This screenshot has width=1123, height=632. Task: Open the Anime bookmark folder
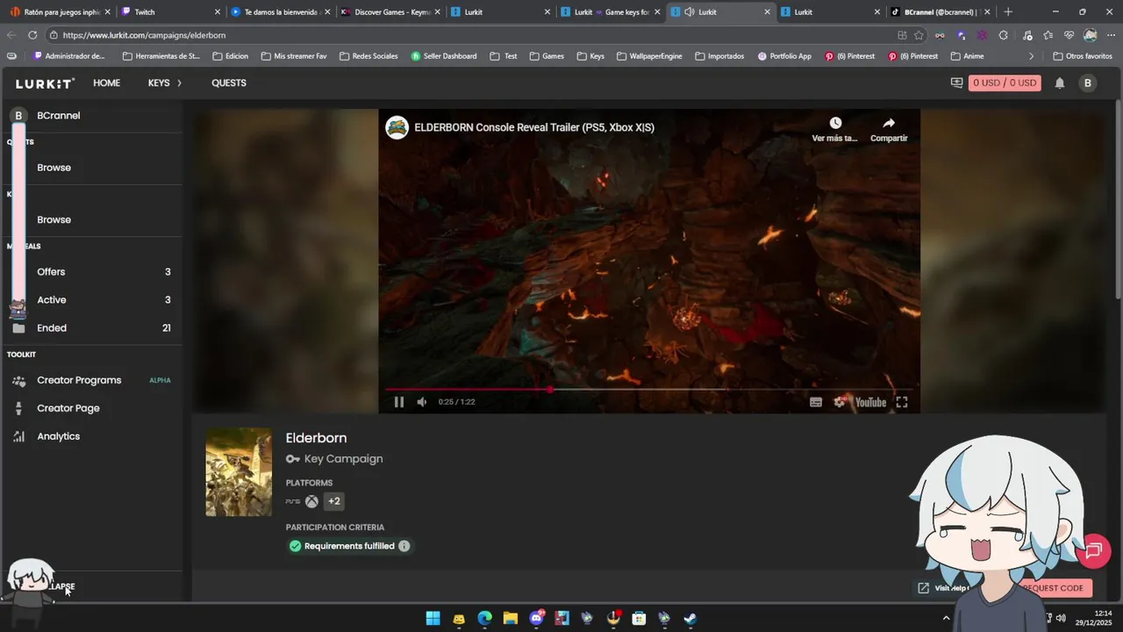pyautogui.click(x=968, y=56)
